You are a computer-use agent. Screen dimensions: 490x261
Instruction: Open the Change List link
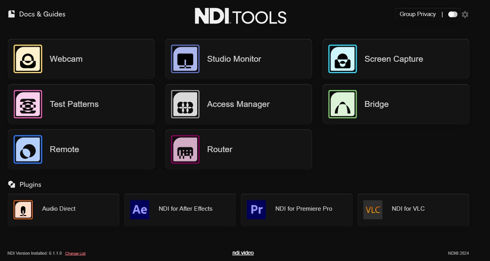coord(75,253)
